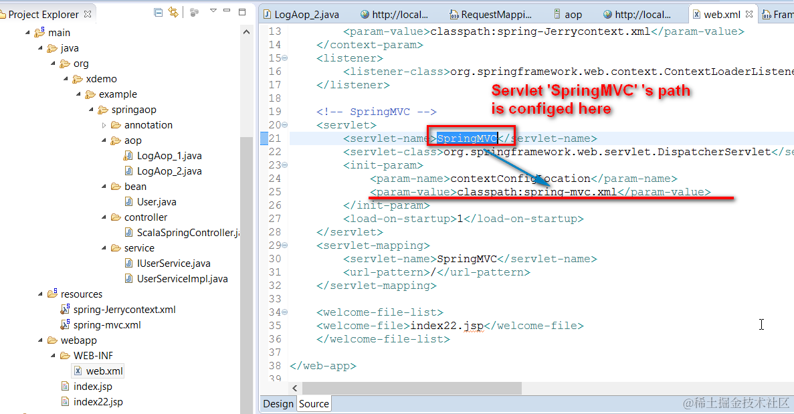Select LogAop_2.java file in tree

pos(169,171)
